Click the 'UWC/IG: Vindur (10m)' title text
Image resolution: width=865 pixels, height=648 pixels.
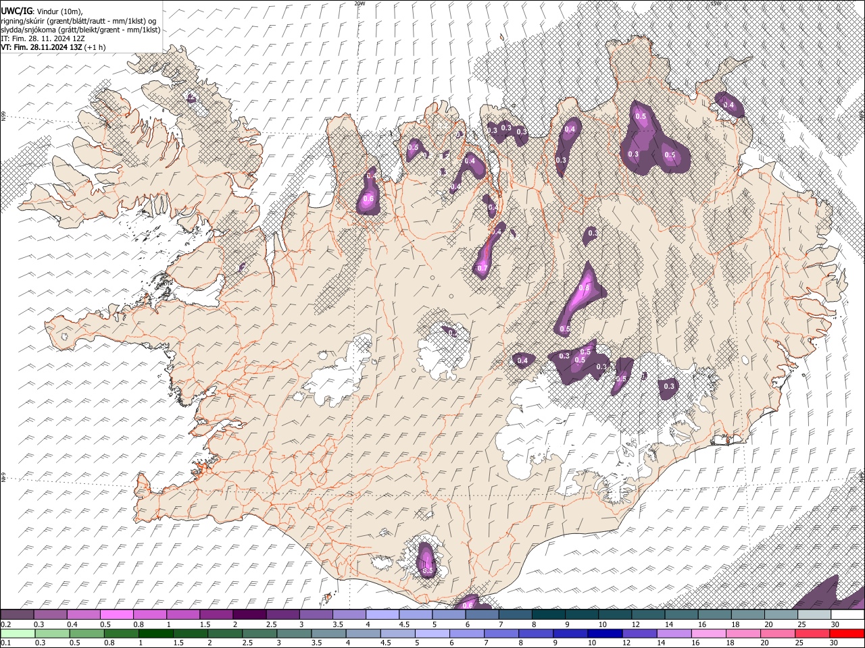coord(41,11)
